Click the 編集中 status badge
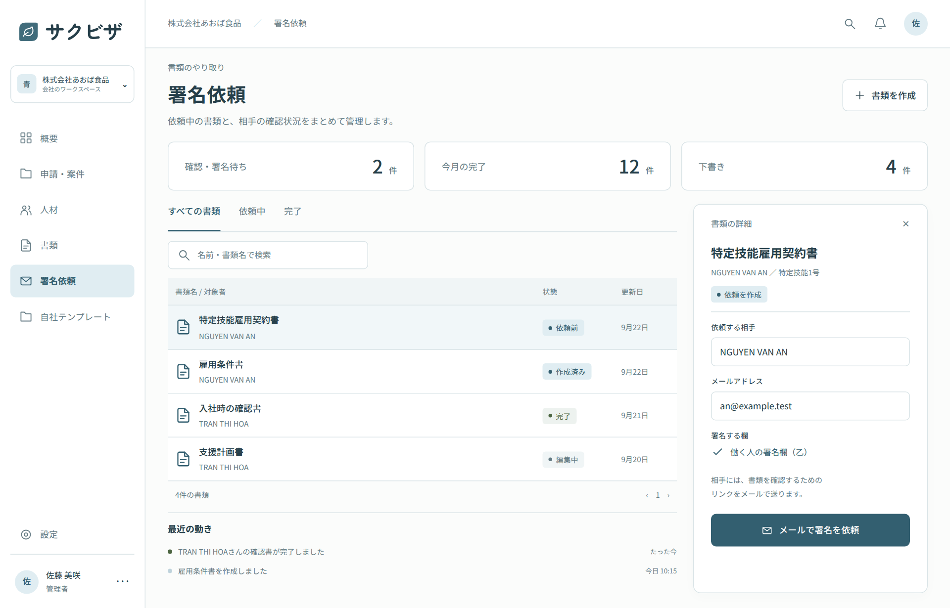The image size is (950, 608). click(563, 460)
